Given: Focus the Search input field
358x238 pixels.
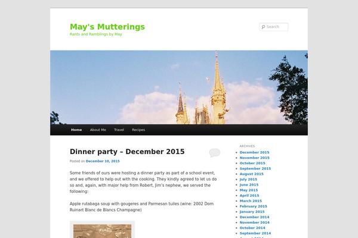Looking at the screenshot, I should coord(274,27).
